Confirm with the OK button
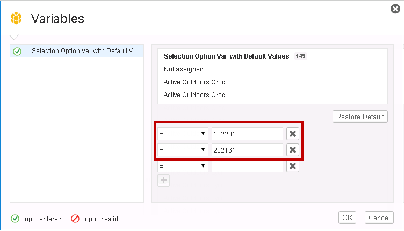Viewport: 404px width, 231px height. coord(347,218)
